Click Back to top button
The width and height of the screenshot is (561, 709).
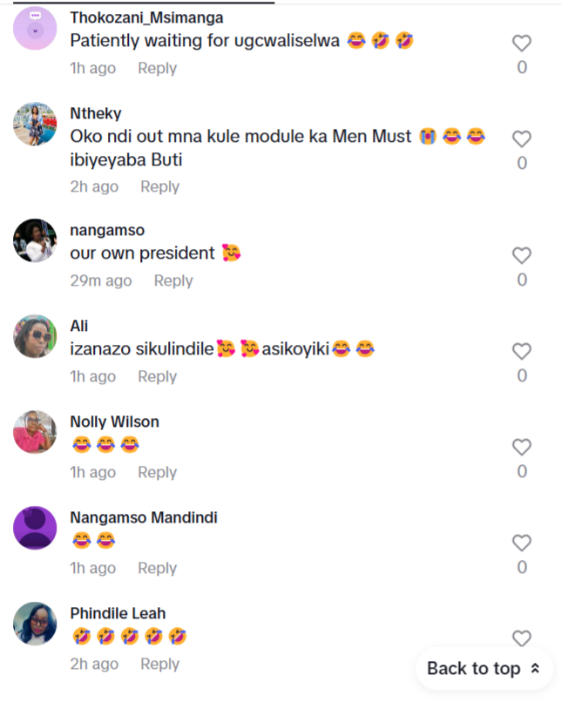coord(483,669)
